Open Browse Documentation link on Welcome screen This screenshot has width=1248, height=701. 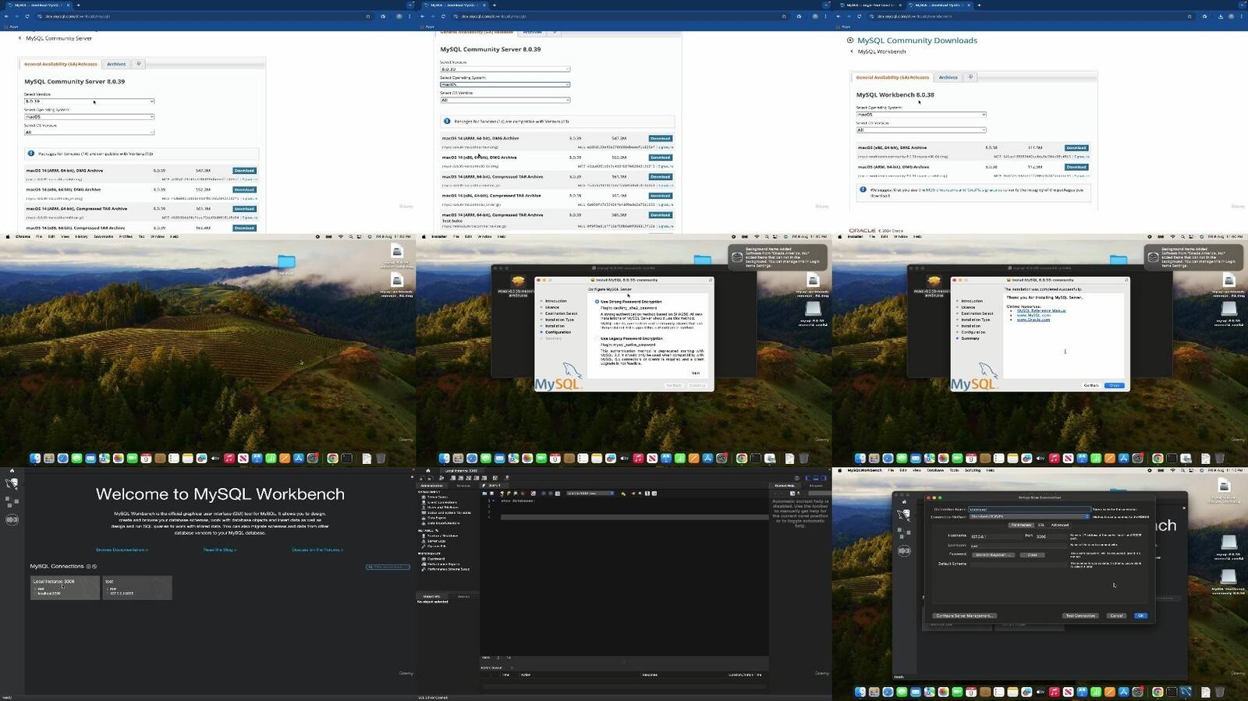pyautogui.click(x=122, y=550)
